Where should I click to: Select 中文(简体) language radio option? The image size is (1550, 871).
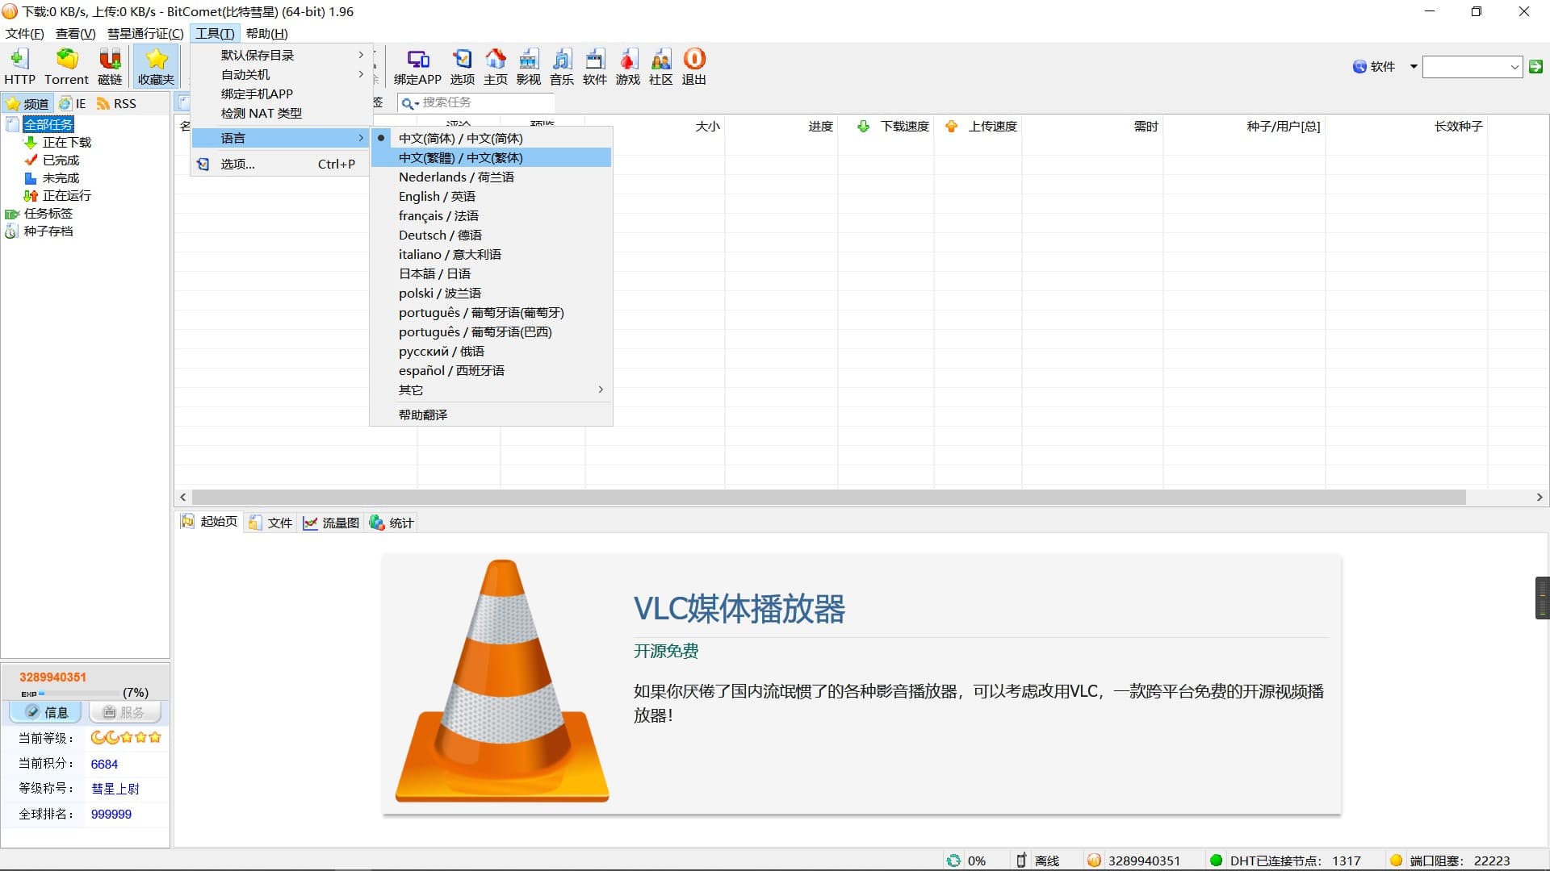pyautogui.click(x=460, y=138)
